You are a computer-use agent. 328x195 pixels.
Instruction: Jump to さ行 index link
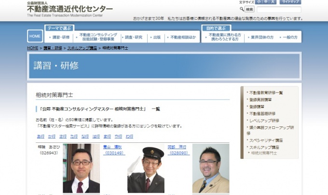[63, 137]
